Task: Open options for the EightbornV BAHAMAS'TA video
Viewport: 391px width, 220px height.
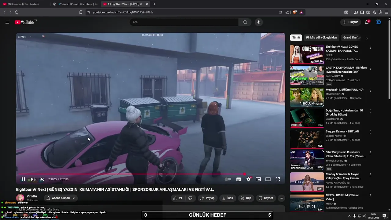Action: pos(370,47)
